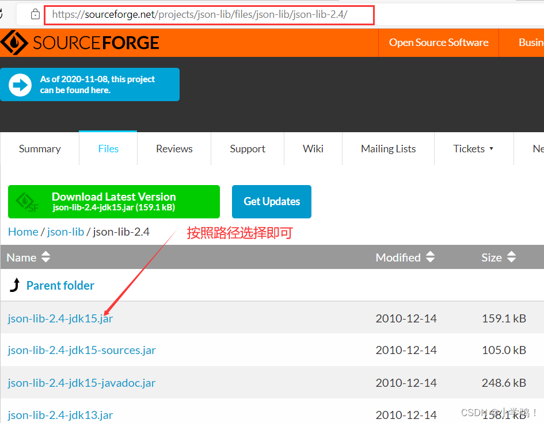This screenshot has height=423, width=544.
Task: Open Open Source Software menu
Action: pyautogui.click(x=439, y=43)
